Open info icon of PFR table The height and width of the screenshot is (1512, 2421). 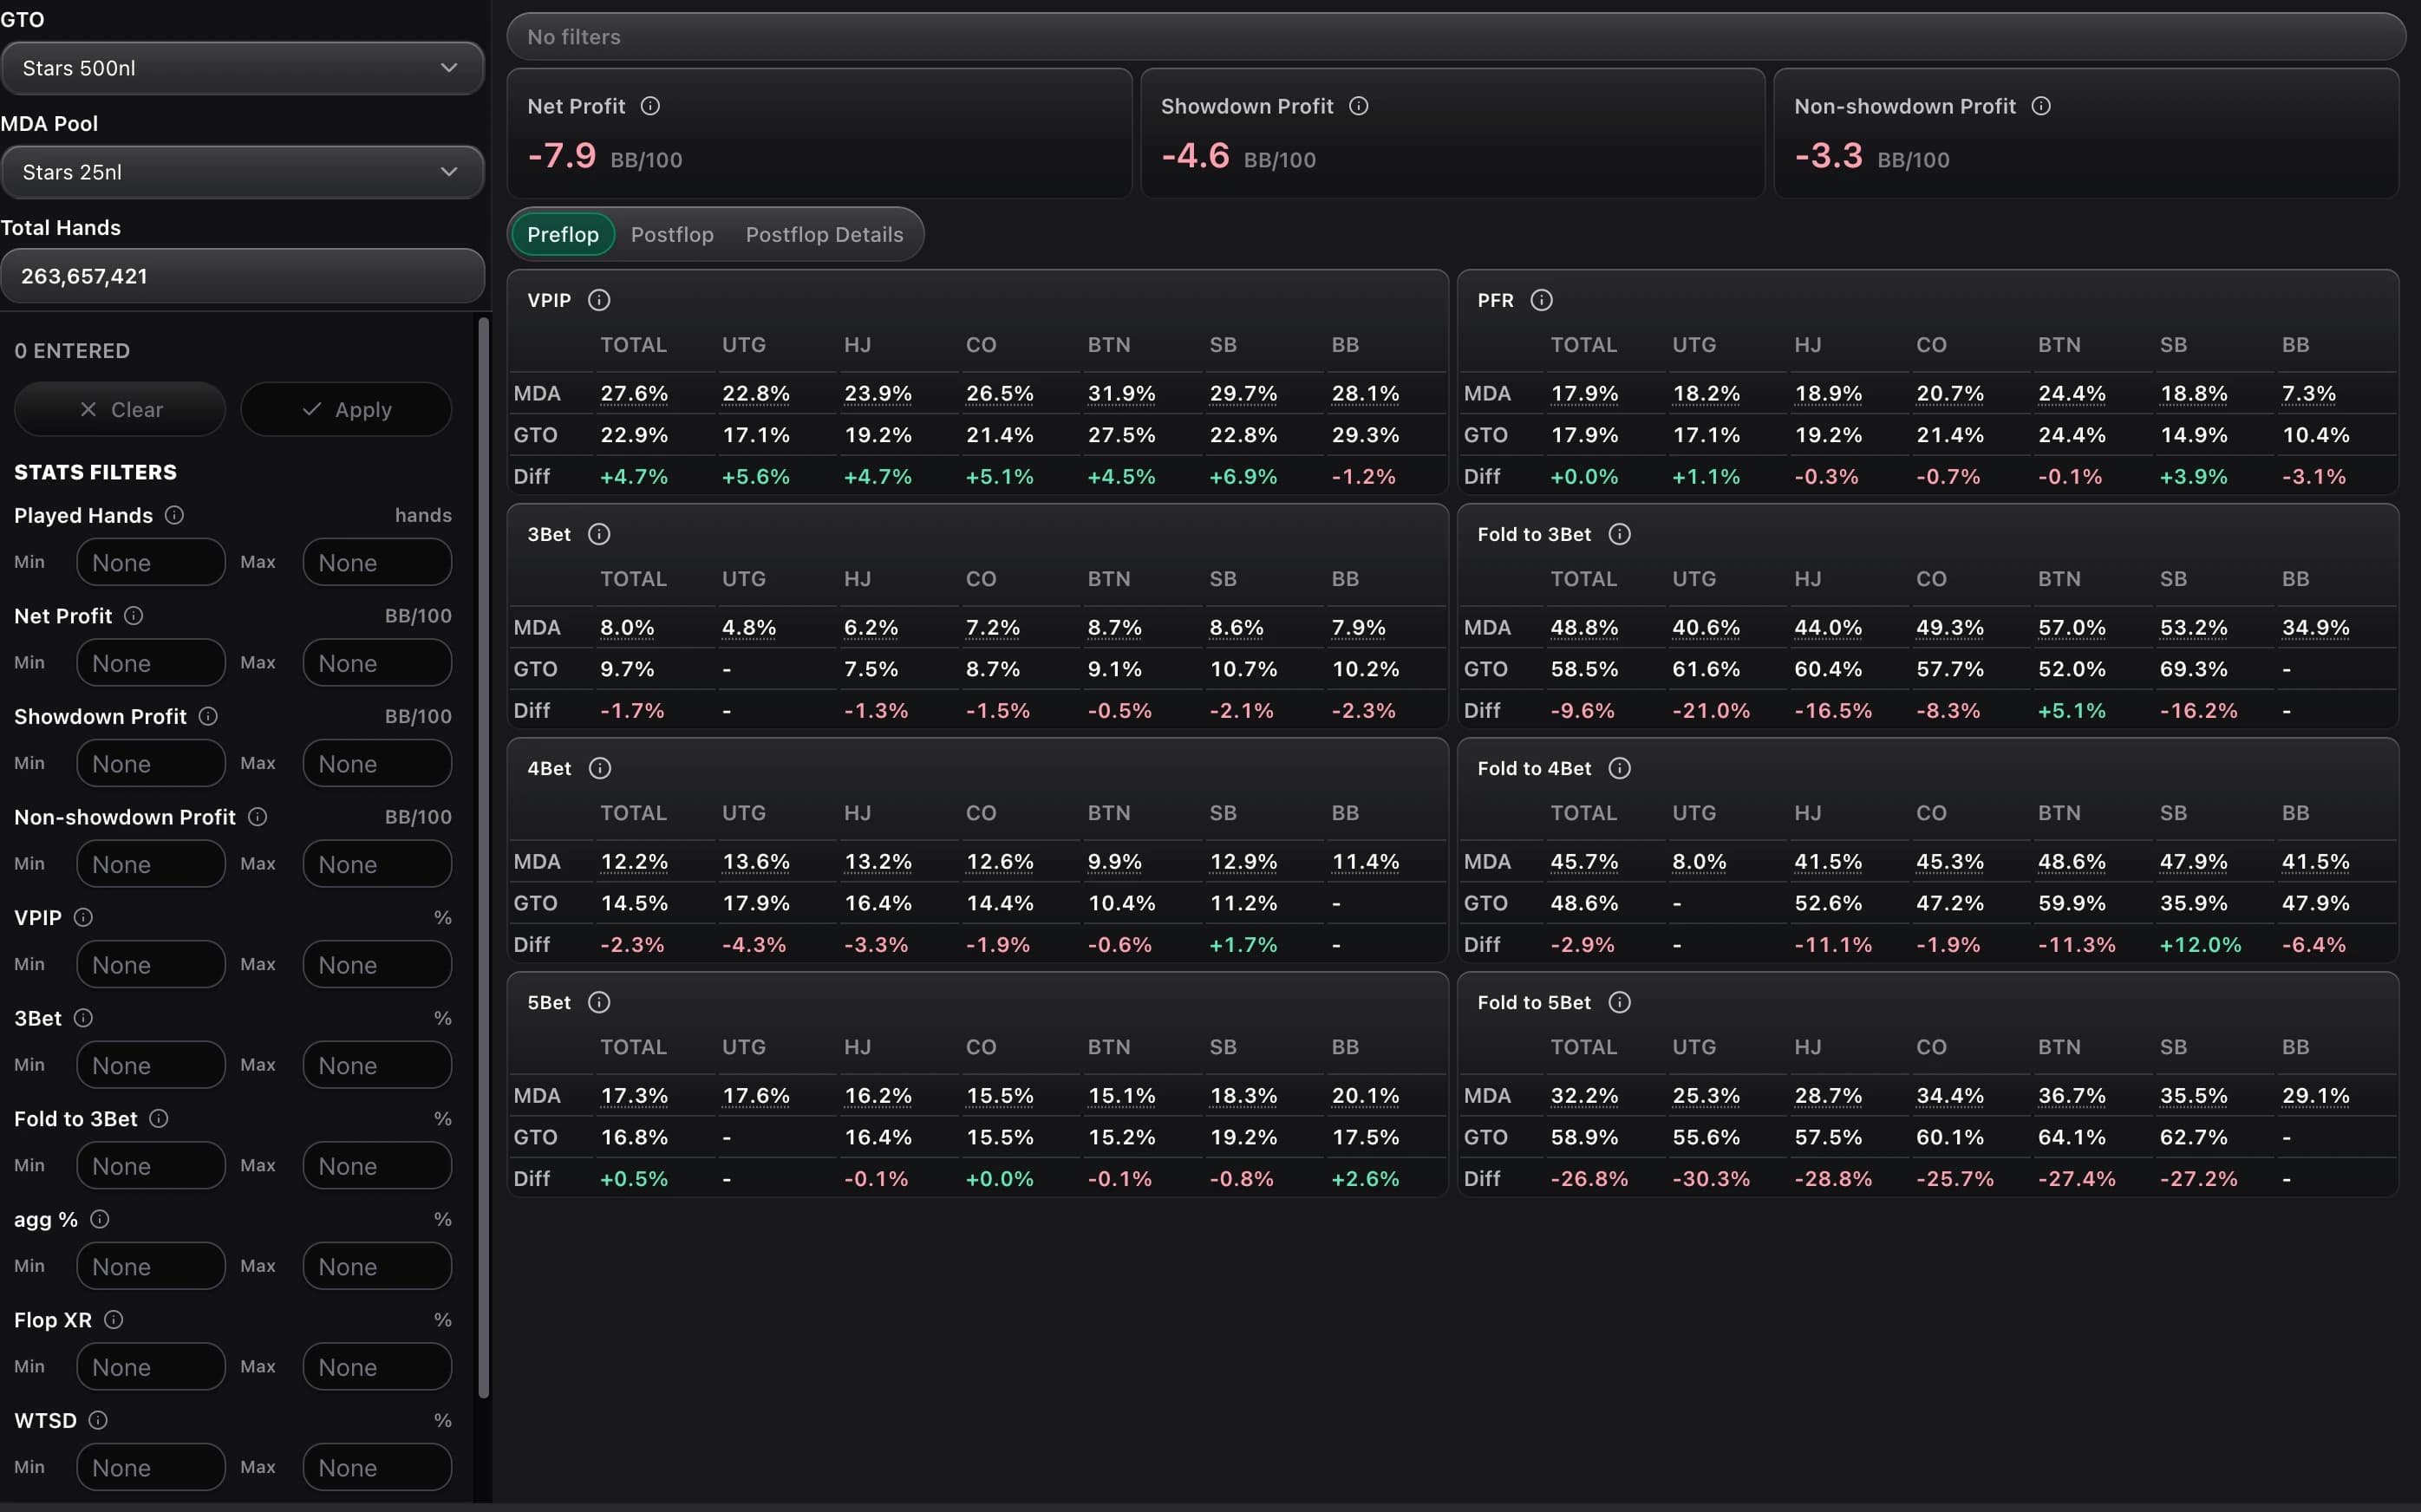coord(1541,300)
